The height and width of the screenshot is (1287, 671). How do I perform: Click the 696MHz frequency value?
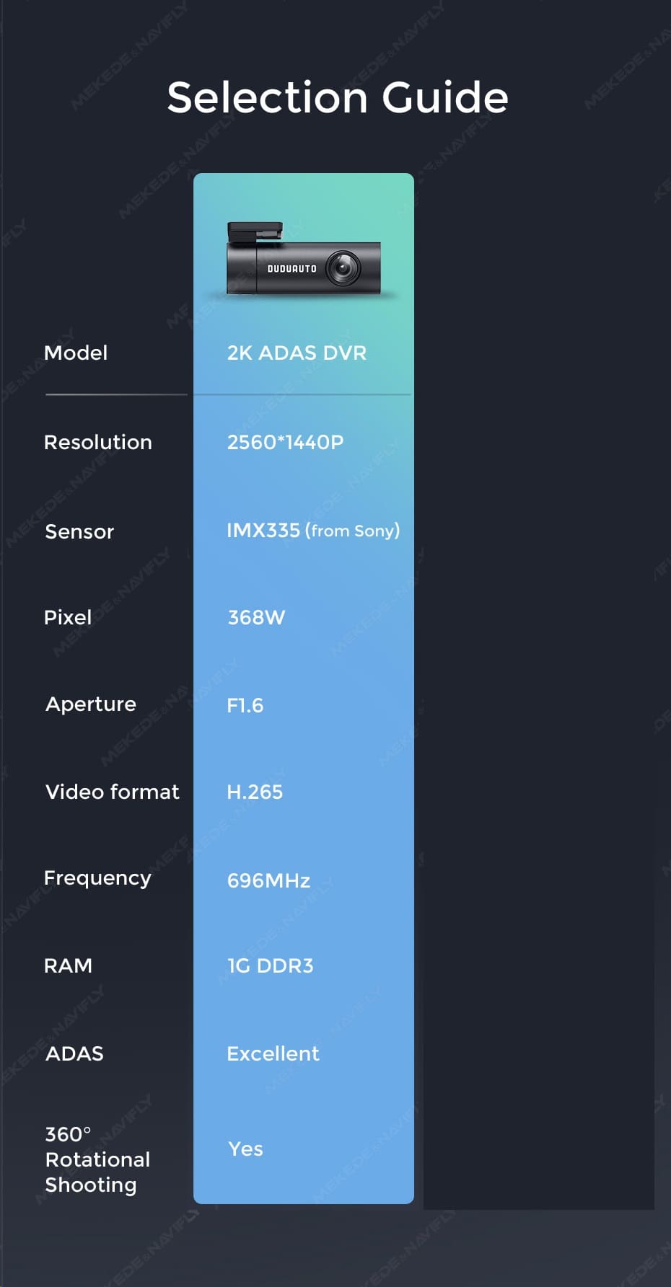pos(268,880)
